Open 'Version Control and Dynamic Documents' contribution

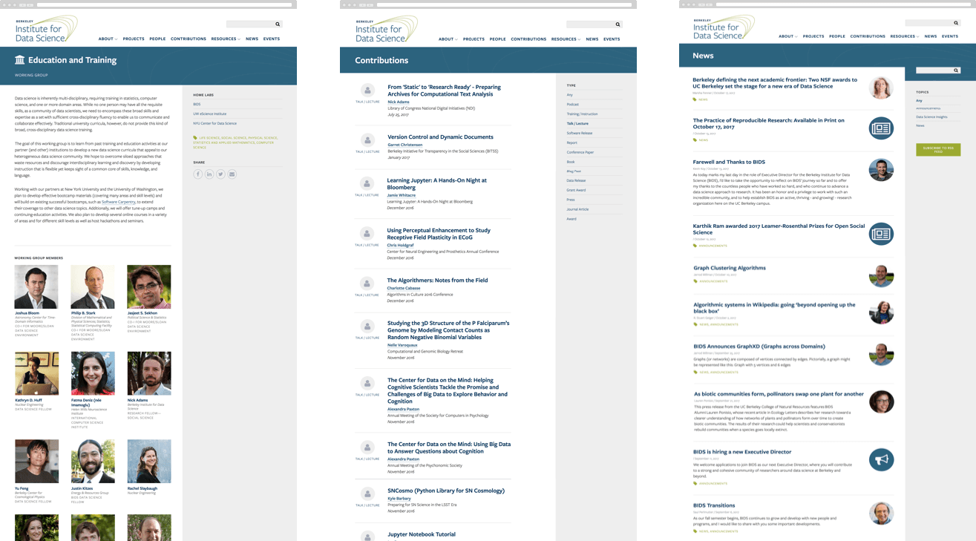click(x=440, y=137)
